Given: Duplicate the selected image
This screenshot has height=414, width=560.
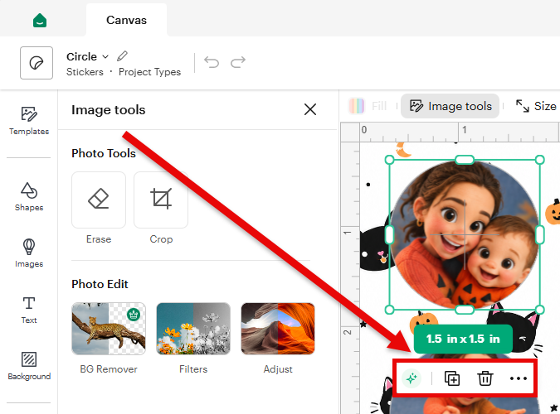Looking at the screenshot, I should tap(452, 378).
